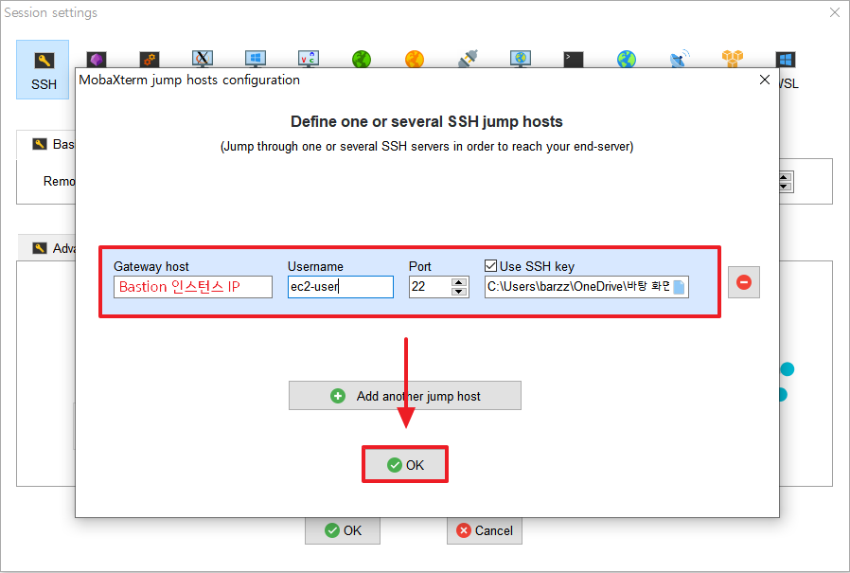
Task: Click Add another jump host button
Action: [405, 396]
